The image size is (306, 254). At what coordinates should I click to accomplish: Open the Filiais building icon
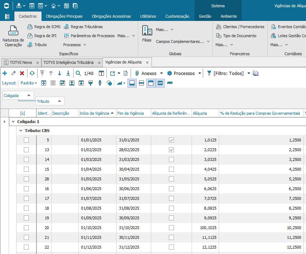coord(147,31)
